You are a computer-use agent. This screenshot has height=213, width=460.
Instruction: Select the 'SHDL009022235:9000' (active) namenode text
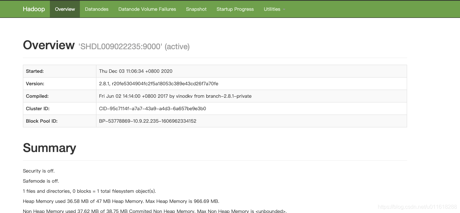(x=134, y=47)
